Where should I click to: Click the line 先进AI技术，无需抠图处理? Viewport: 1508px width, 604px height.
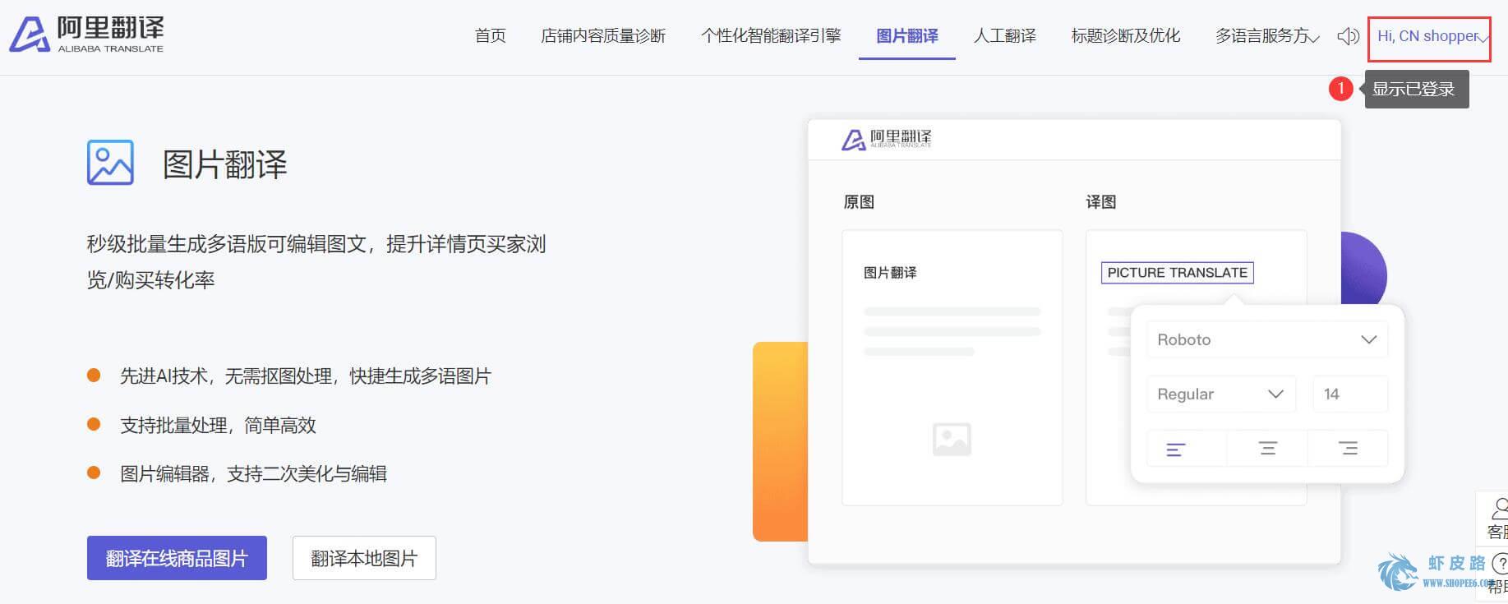click(305, 376)
